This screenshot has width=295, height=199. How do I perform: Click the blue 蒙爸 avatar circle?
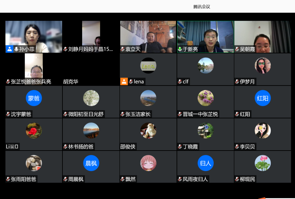pos(34,98)
